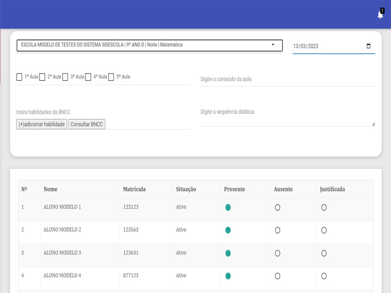Mark ALUNO MODELO 2 as Justificada
Screen dimensions: 391x293
[x=324, y=230]
